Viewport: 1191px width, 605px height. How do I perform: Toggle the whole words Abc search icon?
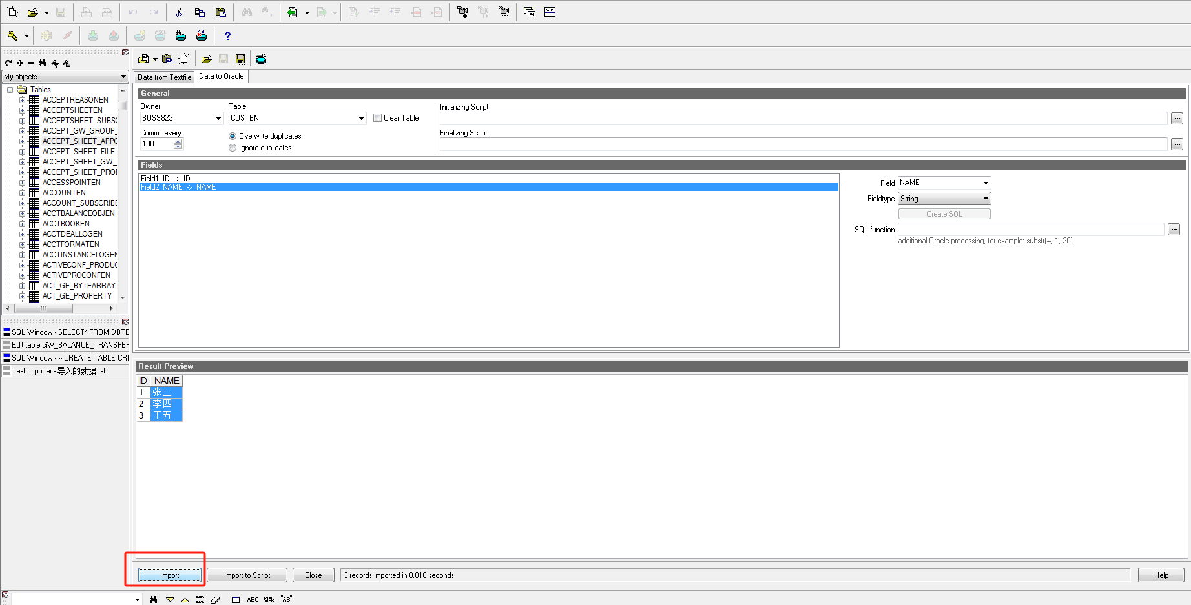pos(269,599)
